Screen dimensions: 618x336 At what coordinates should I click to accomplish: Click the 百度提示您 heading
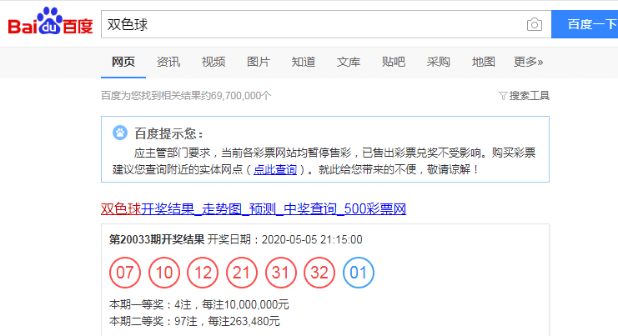click(x=168, y=133)
